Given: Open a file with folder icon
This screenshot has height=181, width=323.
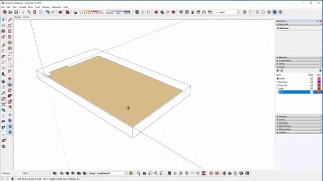Looking at the screenshot, I should click(x=11, y=12).
